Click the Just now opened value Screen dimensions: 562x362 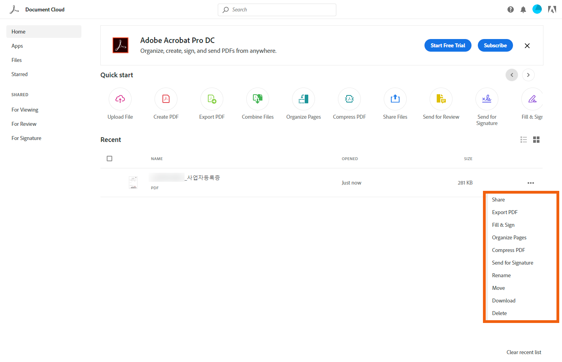pos(351,183)
